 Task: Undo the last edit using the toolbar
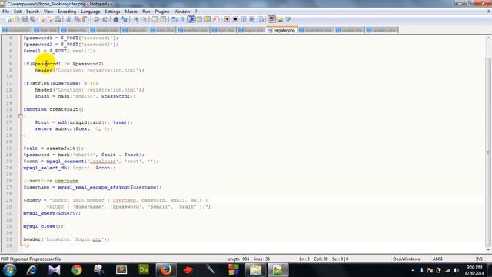pyautogui.click(x=97, y=19)
